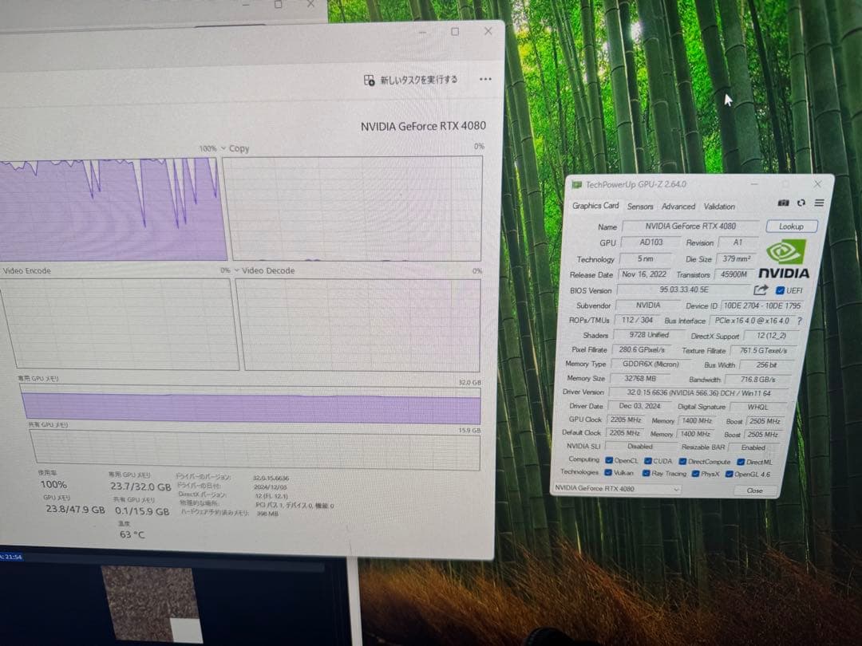Expand the Copy engine graph dropdown
The image size is (862, 646).
click(x=223, y=148)
